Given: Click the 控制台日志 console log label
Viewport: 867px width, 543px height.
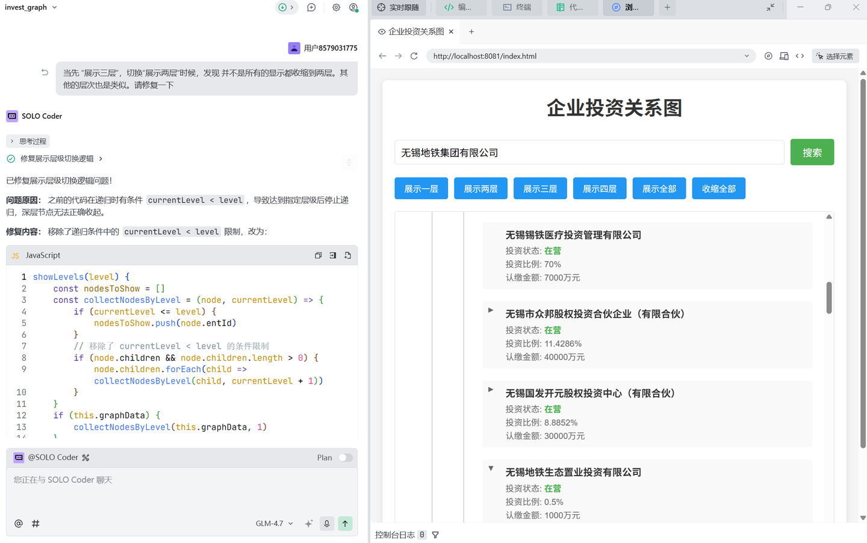Looking at the screenshot, I should [x=395, y=535].
